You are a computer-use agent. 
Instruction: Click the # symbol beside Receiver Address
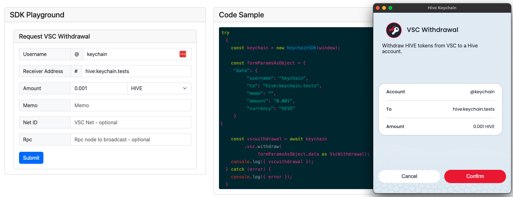coord(76,71)
